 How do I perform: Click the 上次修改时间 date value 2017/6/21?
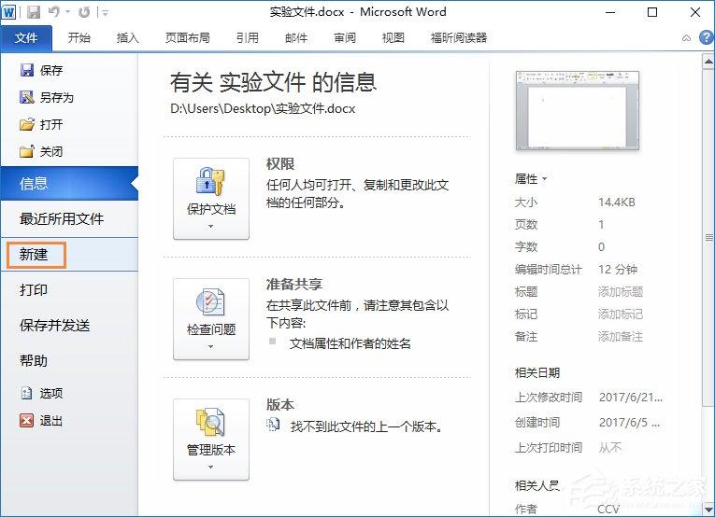(631, 398)
